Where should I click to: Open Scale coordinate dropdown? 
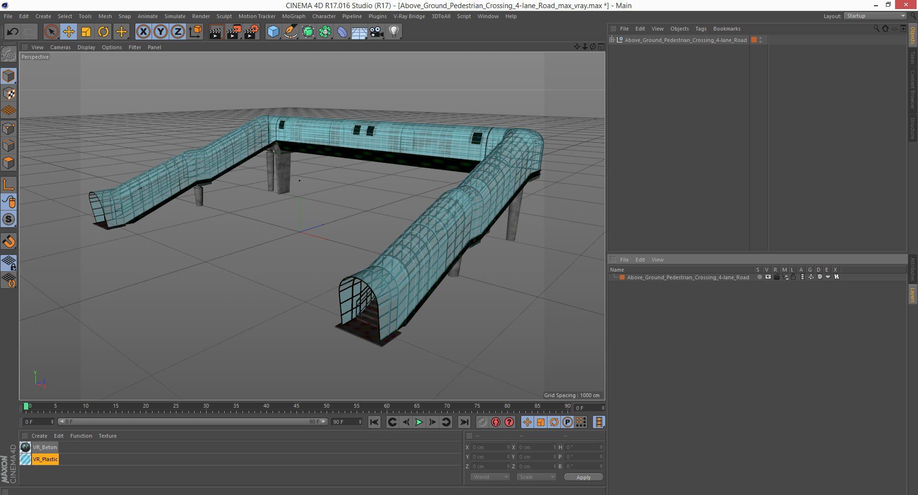pyautogui.click(x=536, y=477)
